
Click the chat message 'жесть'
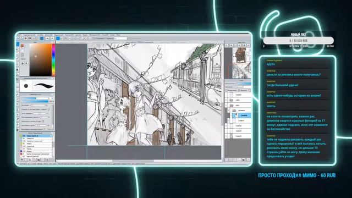(271, 106)
